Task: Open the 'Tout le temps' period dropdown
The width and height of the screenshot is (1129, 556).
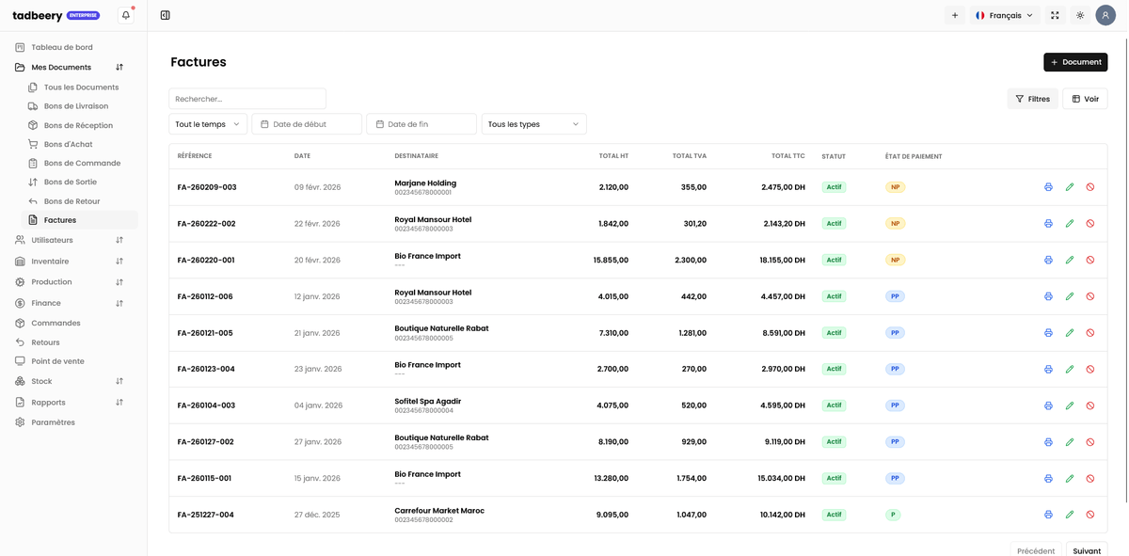Action: pos(208,124)
